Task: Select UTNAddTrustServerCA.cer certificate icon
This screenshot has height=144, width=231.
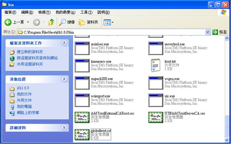Action: click(156, 117)
